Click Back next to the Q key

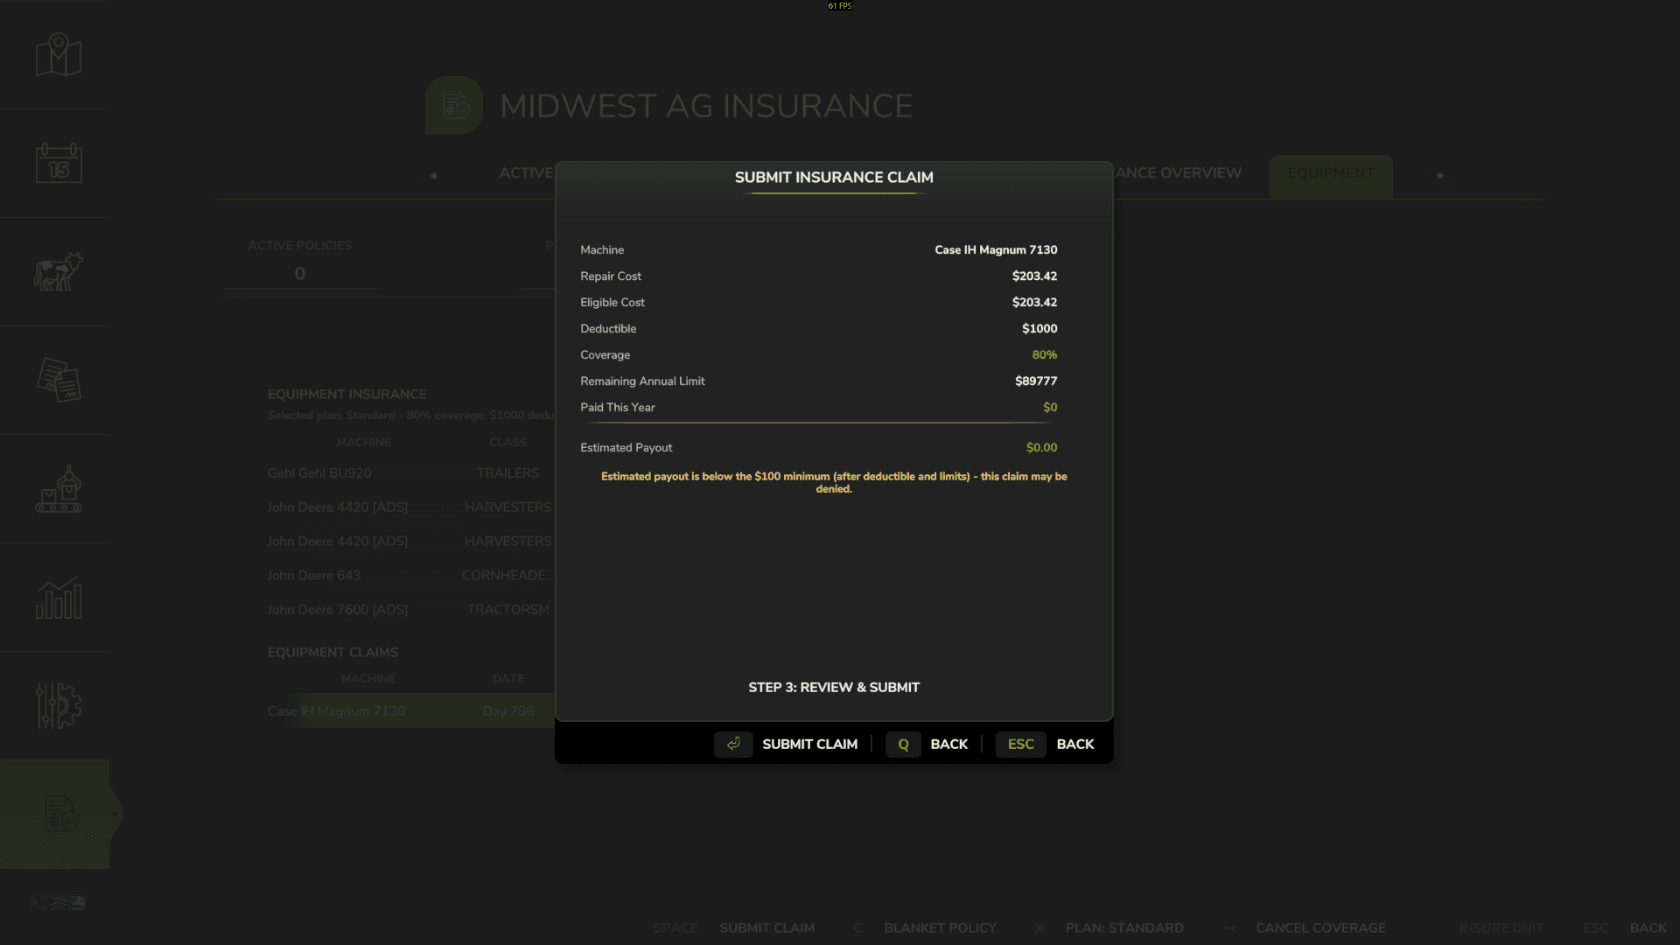coord(948,744)
